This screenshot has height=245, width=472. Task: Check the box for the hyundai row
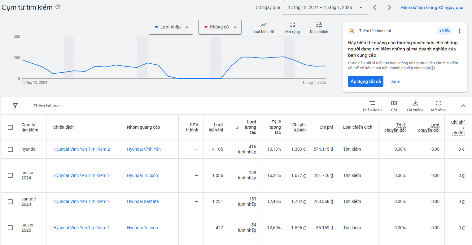[x=10, y=149]
